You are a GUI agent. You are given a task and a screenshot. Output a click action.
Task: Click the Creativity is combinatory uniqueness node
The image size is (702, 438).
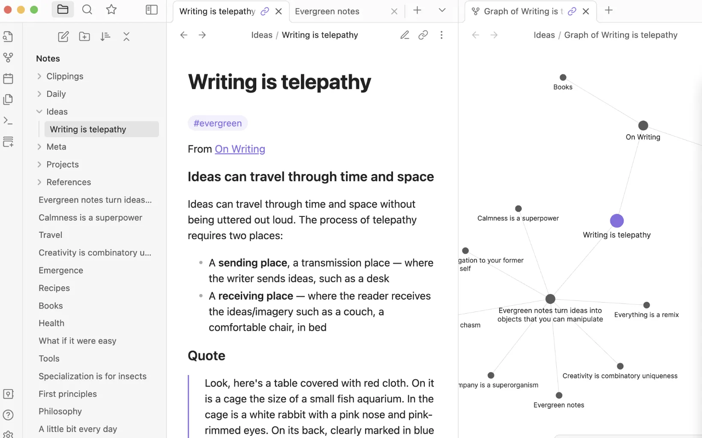(x=620, y=366)
